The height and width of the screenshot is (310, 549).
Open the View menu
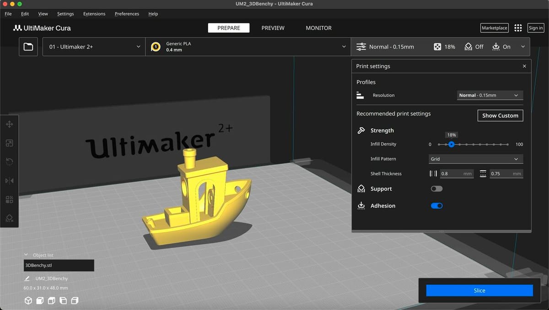tap(43, 14)
